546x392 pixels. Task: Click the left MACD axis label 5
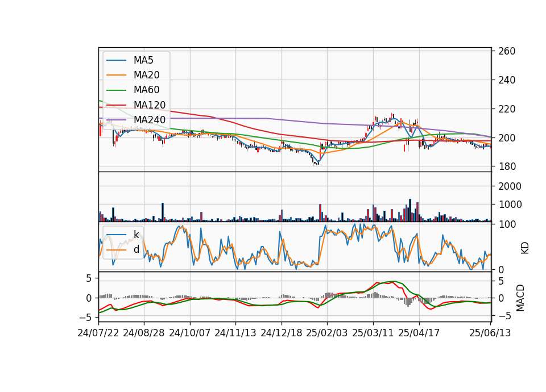(89, 278)
